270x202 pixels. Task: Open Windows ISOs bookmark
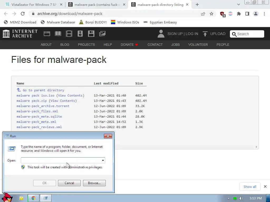click(125, 22)
